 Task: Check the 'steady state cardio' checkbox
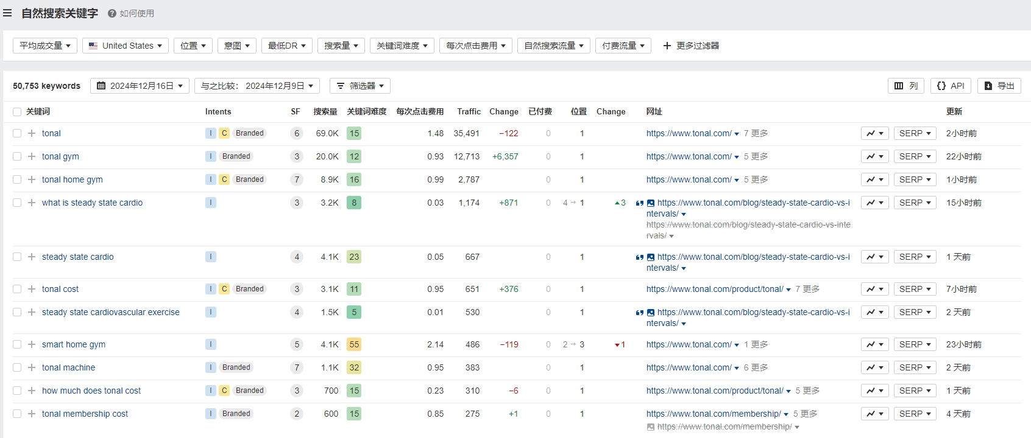coord(17,257)
